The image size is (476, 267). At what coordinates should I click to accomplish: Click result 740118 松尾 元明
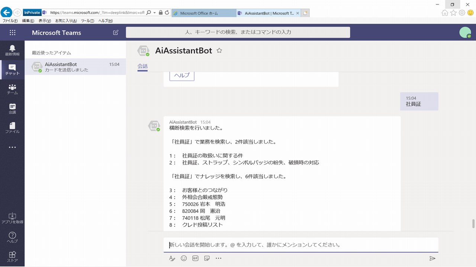(x=204, y=218)
